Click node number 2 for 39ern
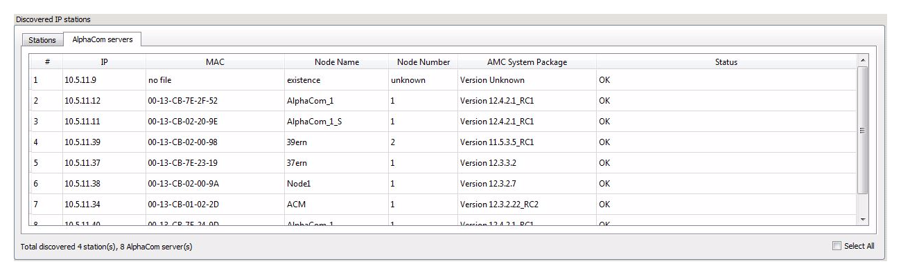This screenshot has width=901, height=275. [423, 142]
